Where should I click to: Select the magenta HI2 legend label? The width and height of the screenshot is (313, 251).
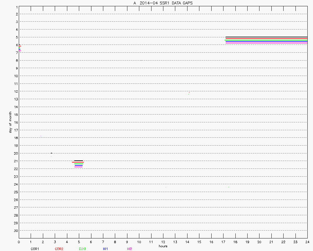(x=130, y=249)
